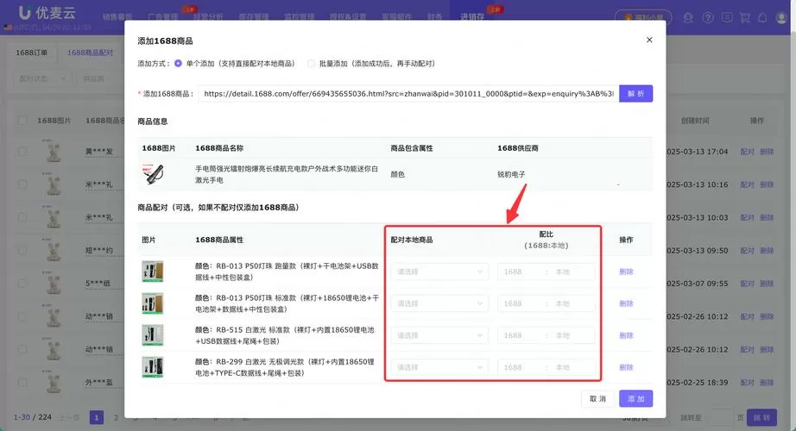Expand 配对本地商品 dropdown for RB-515 row
The image size is (796, 431).
click(x=439, y=335)
